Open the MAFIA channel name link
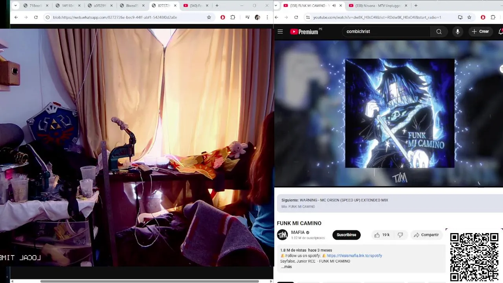503x283 pixels. coord(298,232)
